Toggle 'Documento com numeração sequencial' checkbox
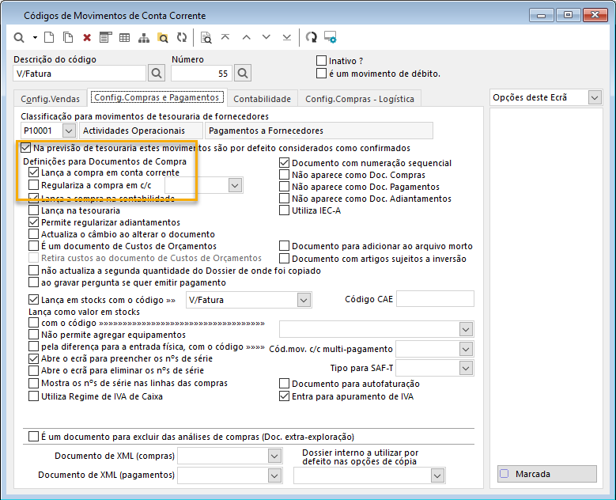The height and width of the screenshot is (500, 616). 285,163
